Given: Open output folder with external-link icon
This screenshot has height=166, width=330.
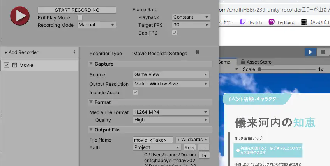Looking at the screenshot, I should (x=204, y=155).
